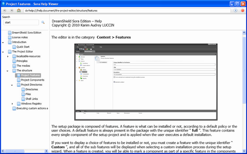Click the page icon of License notes

pos(10,37)
